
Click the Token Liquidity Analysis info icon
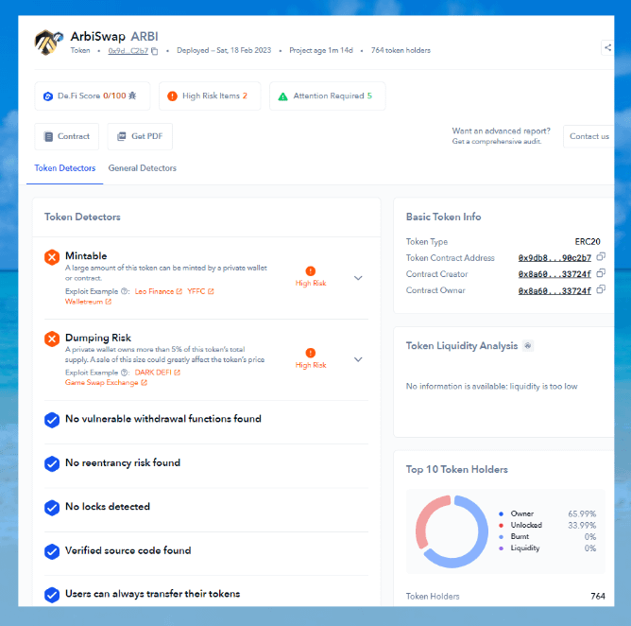tap(528, 346)
